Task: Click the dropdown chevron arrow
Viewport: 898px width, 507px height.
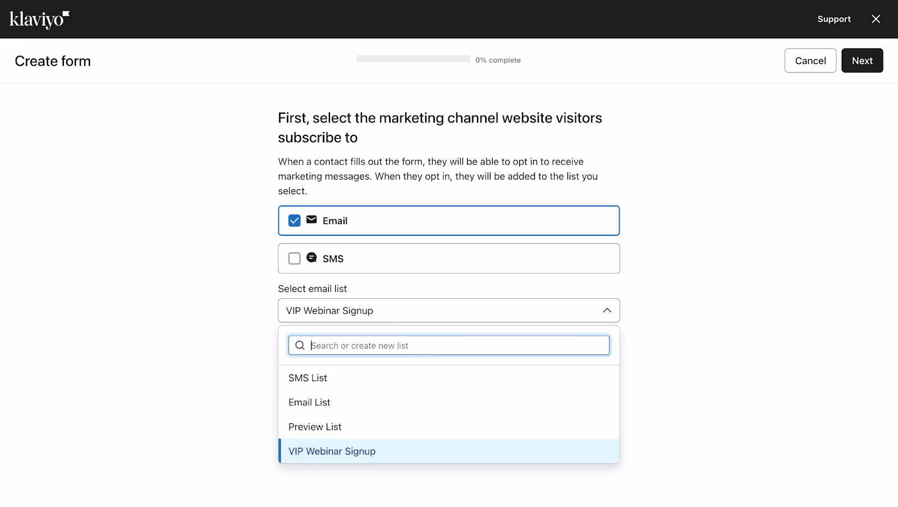Action: [x=607, y=310]
